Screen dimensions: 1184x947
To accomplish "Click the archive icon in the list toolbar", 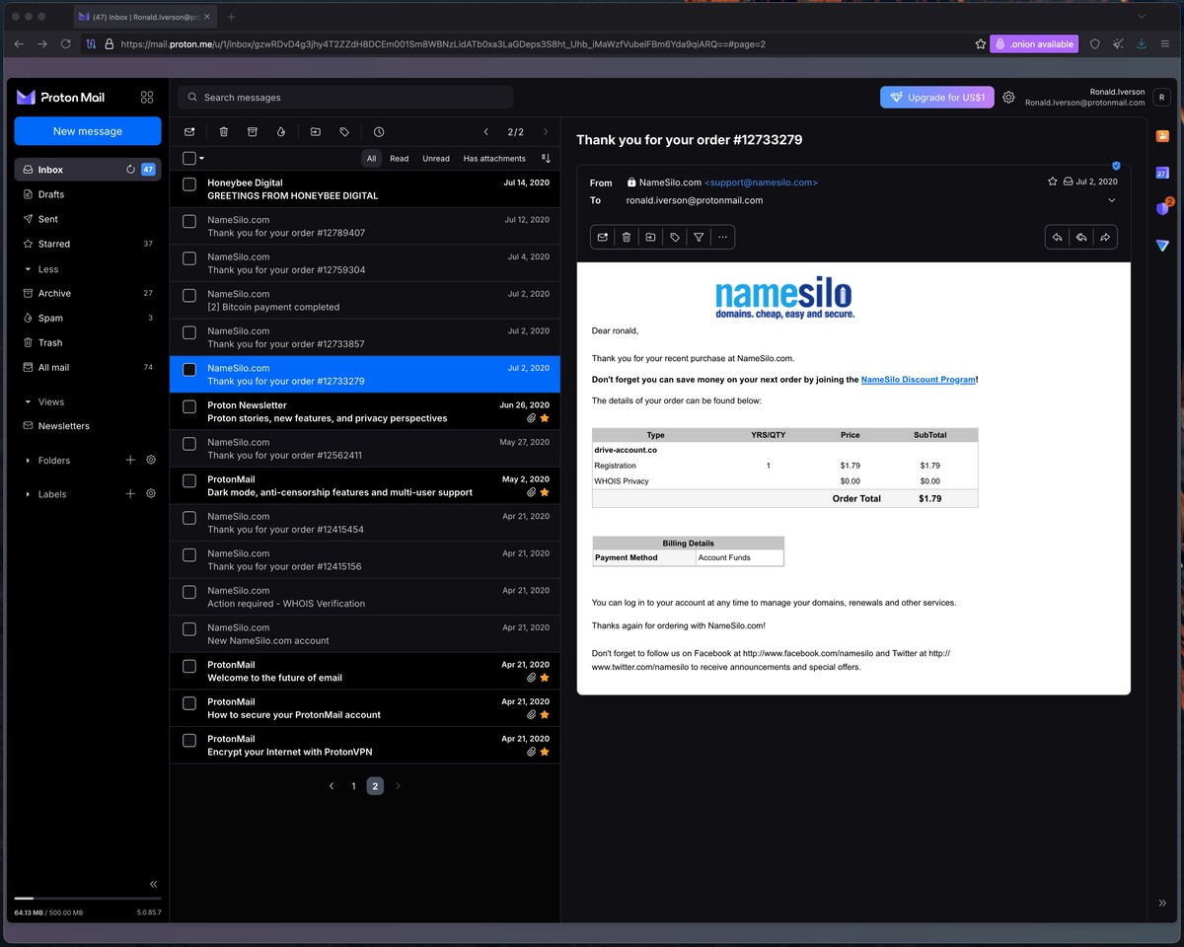I will pos(252,132).
